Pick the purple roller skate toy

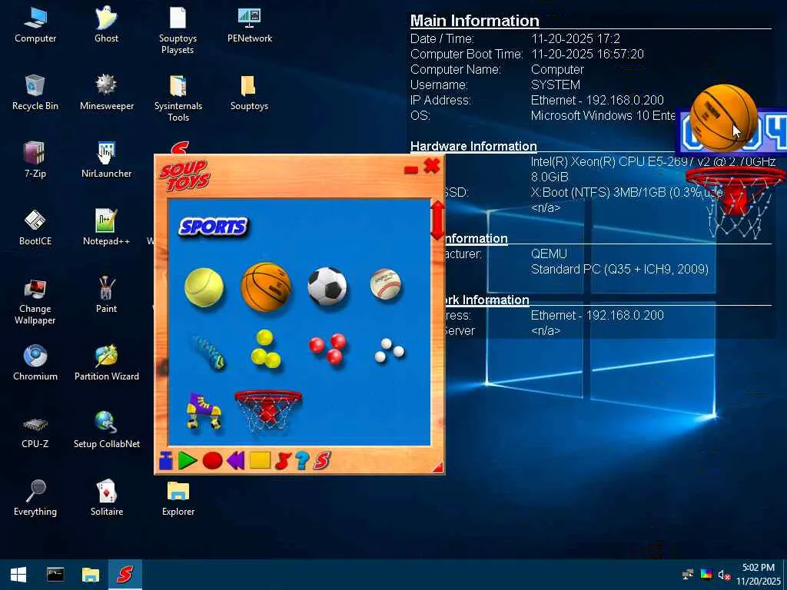[204, 411]
